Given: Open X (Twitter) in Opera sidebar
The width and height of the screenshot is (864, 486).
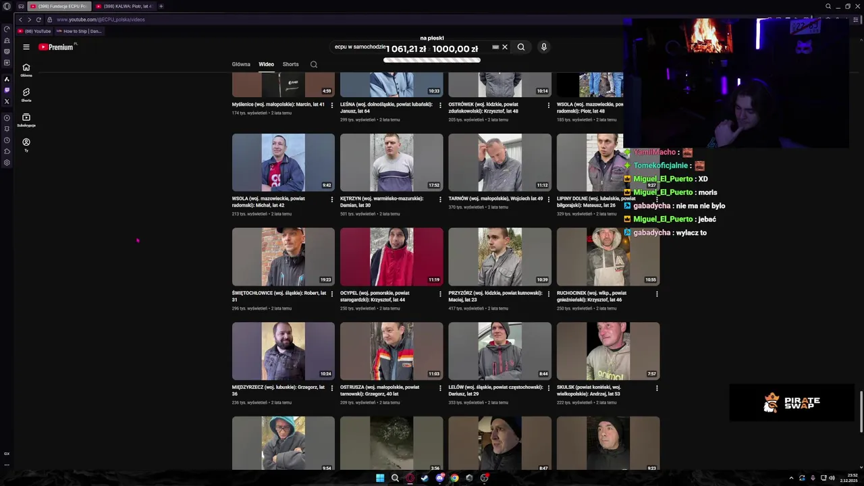Looking at the screenshot, I should tap(7, 101).
